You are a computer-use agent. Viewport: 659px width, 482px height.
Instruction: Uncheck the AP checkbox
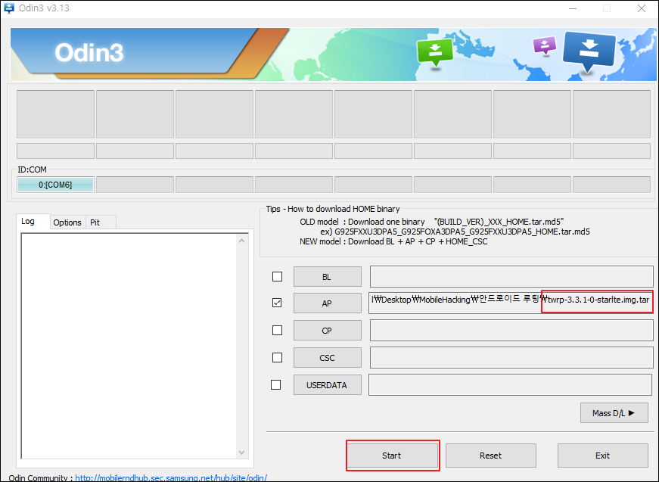pos(277,303)
